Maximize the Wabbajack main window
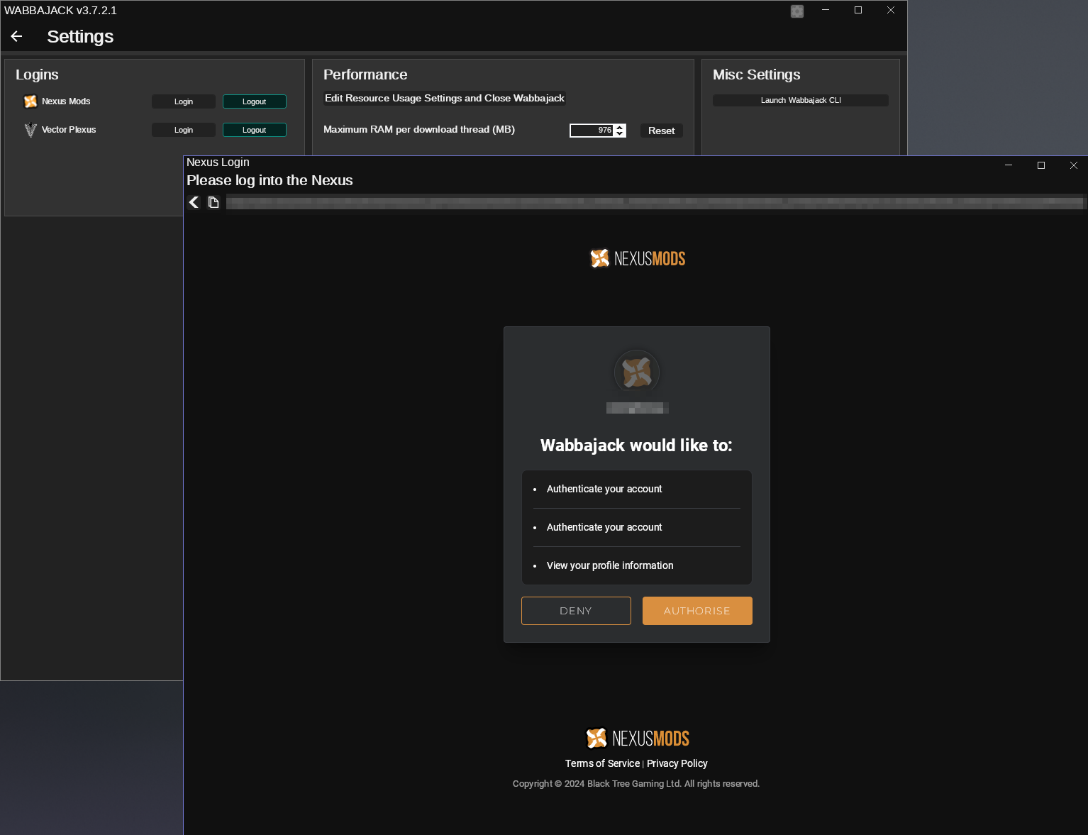Screen dimensions: 1088x835 point(858,10)
